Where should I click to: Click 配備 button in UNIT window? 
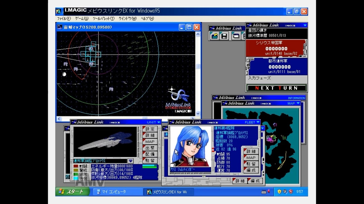tap(150, 154)
